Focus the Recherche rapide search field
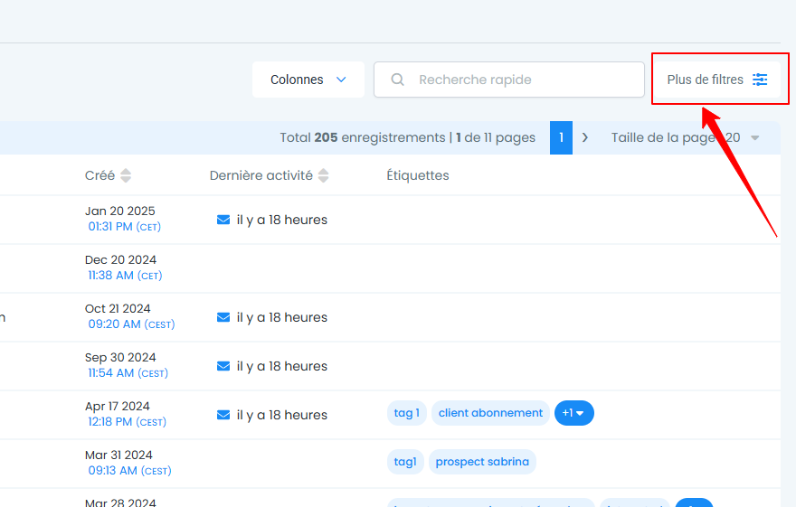This screenshot has height=507, width=796. click(509, 80)
